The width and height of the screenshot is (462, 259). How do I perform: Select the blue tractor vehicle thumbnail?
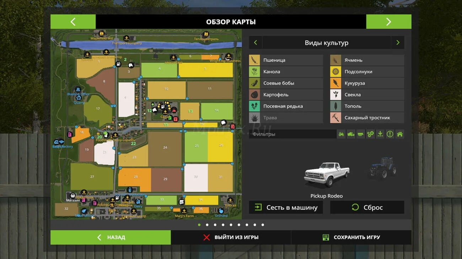382,168
